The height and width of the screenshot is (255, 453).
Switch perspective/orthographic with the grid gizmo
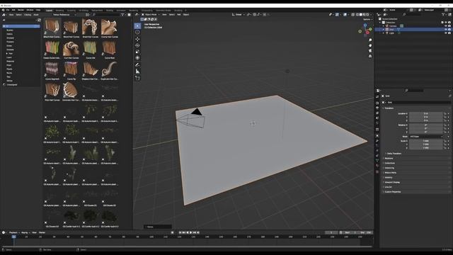[x=370, y=57]
